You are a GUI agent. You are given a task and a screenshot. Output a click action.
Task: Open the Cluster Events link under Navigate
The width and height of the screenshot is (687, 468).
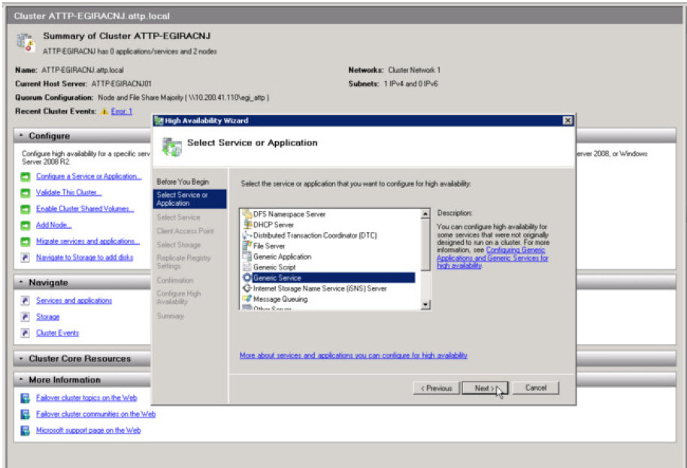[57, 333]
